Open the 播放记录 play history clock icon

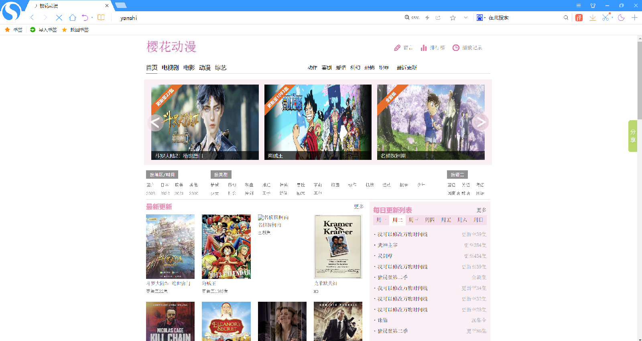click(456, 48)
